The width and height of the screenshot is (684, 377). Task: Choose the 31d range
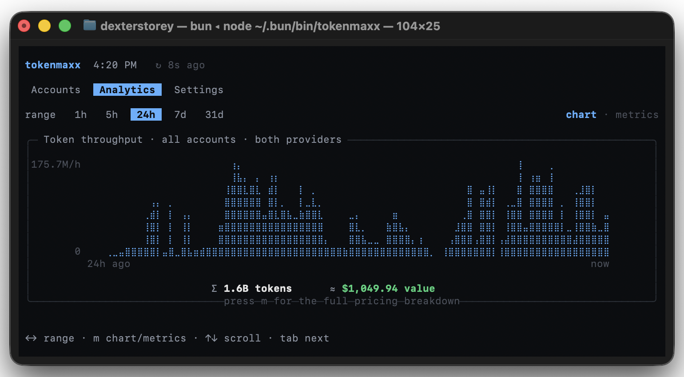(214, 114)
